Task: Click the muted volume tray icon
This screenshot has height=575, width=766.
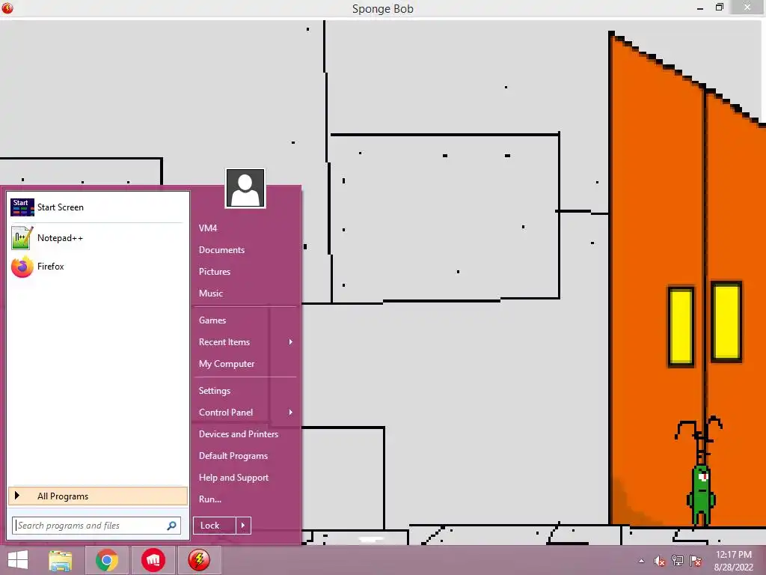Action: pos(660,561)
